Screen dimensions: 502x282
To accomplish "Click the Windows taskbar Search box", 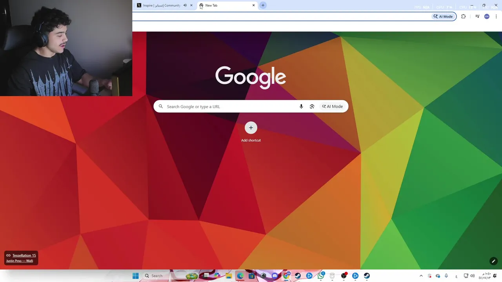I will coord(171,276).
